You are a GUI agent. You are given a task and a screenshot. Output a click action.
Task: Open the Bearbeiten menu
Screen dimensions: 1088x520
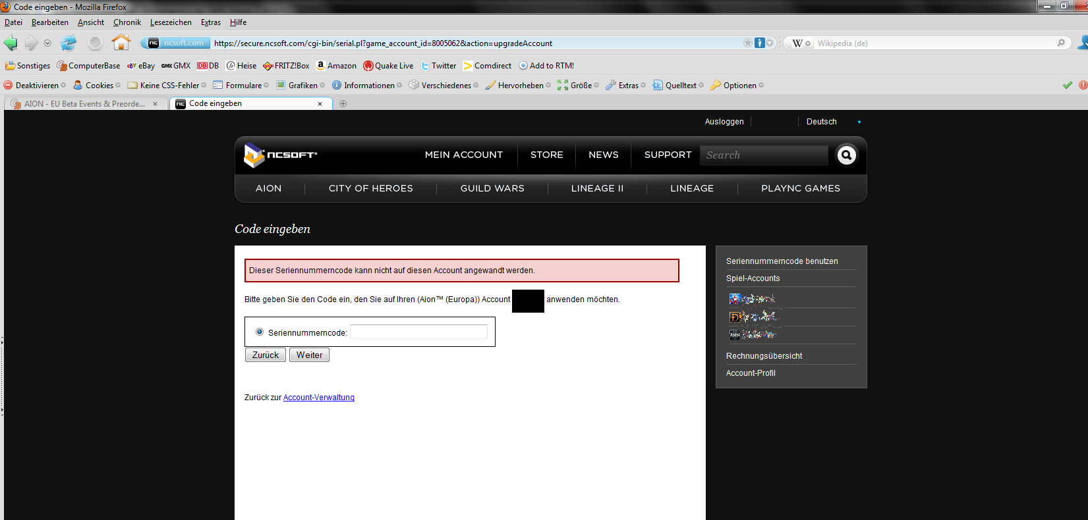(50, 22)
